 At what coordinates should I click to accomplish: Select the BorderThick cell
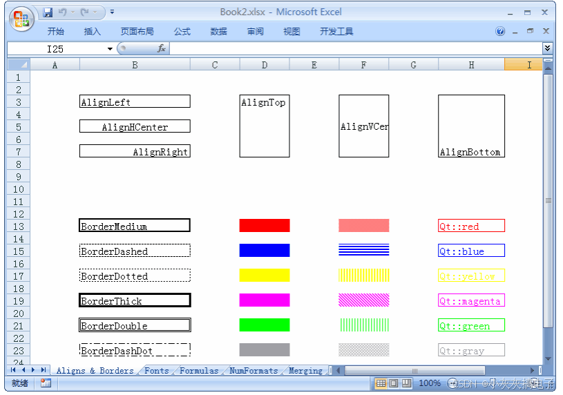pos(135,300)
